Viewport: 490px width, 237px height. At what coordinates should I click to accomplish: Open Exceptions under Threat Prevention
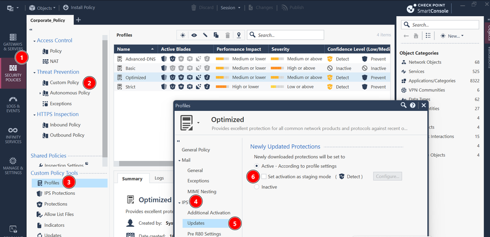pyautogui.click(x=61, y=104)
